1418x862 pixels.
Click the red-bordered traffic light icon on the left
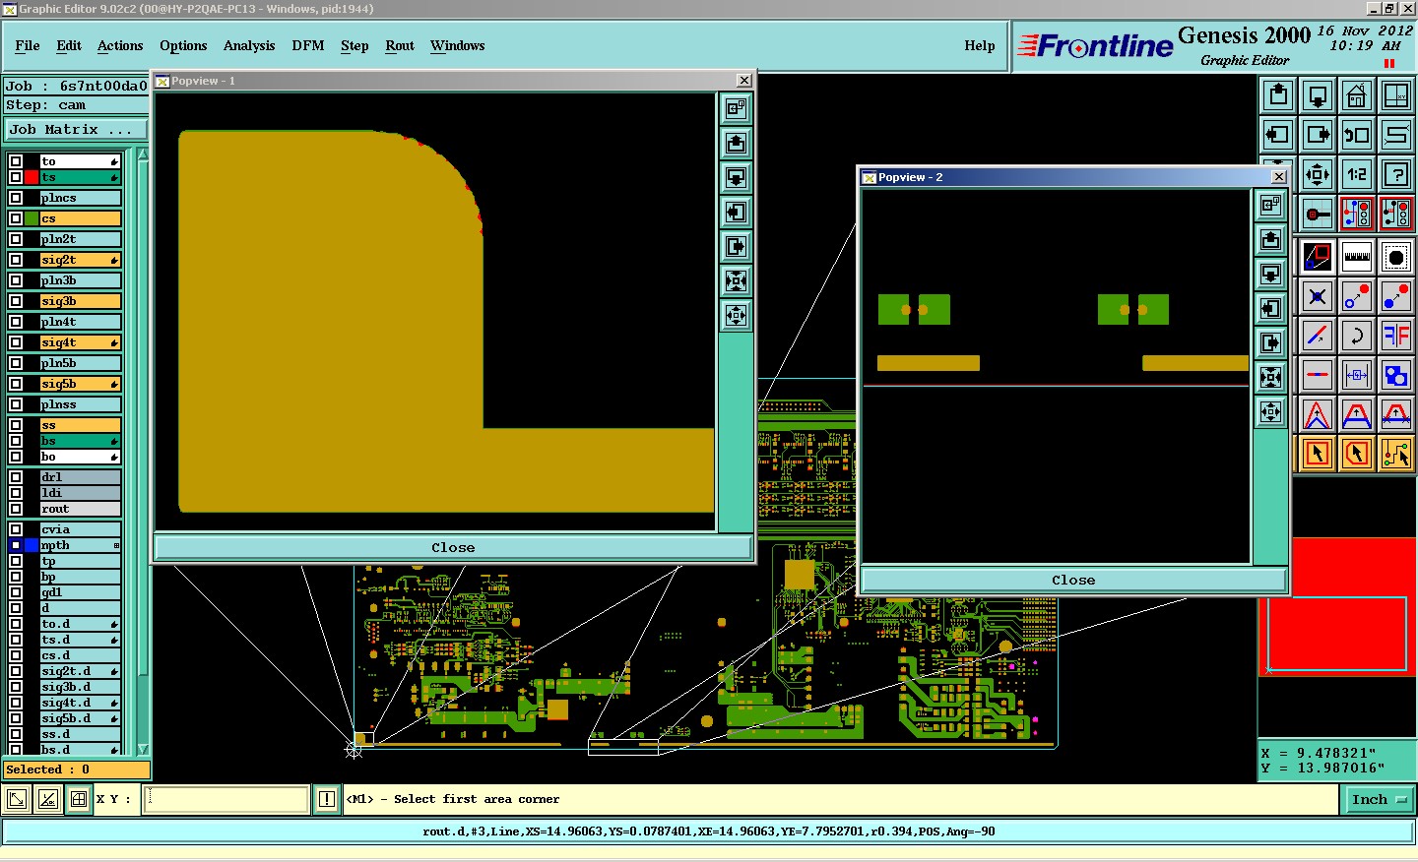(1357, 214)
